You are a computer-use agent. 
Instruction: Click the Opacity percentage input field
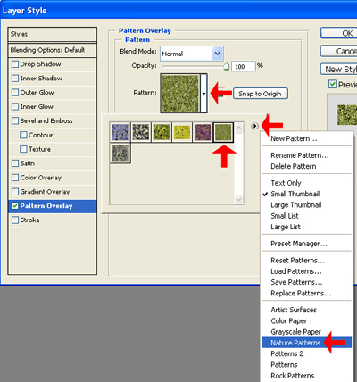point(244,66)
